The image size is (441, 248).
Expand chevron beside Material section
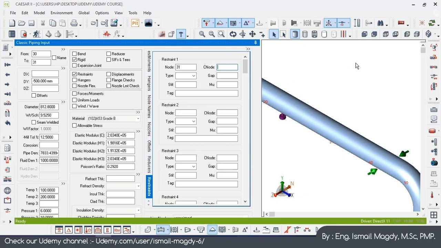pyautogui.click(x=138, y=113)
